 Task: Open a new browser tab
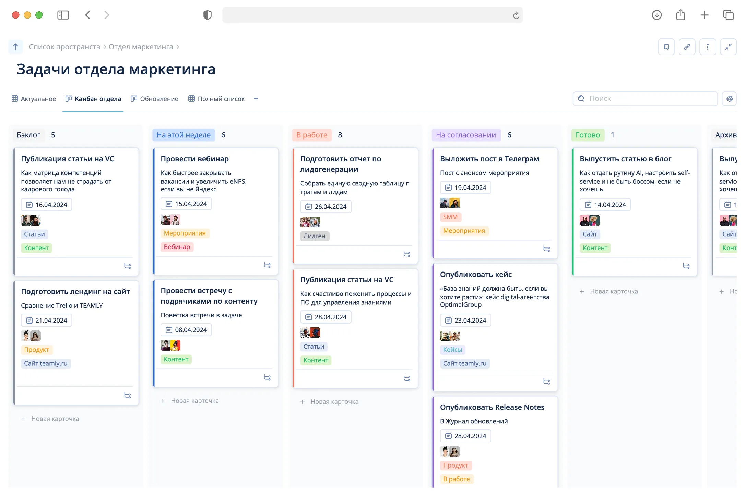(x=705, y=15)
